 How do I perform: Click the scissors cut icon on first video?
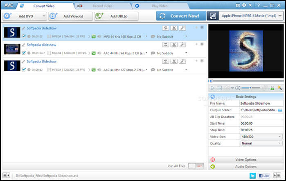click(x=174, y=28)
